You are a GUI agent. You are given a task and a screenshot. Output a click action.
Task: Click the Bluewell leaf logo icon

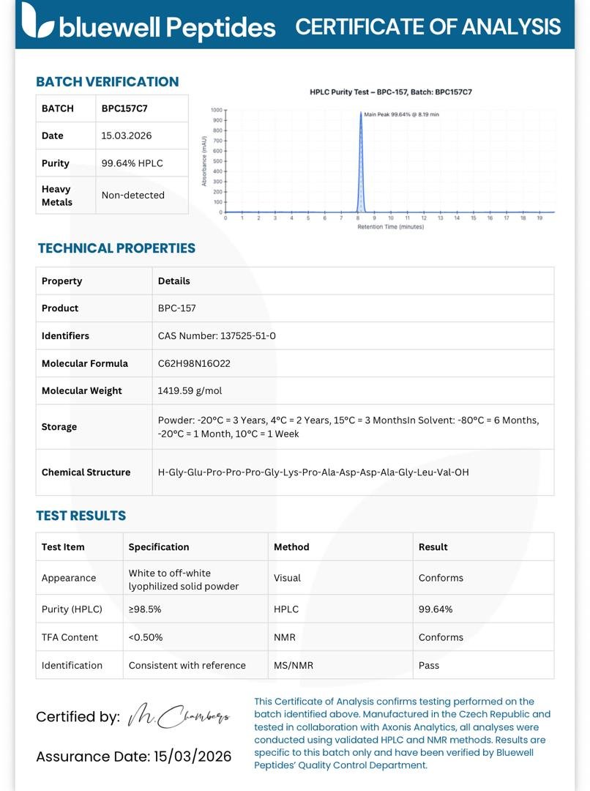point(37,21)
